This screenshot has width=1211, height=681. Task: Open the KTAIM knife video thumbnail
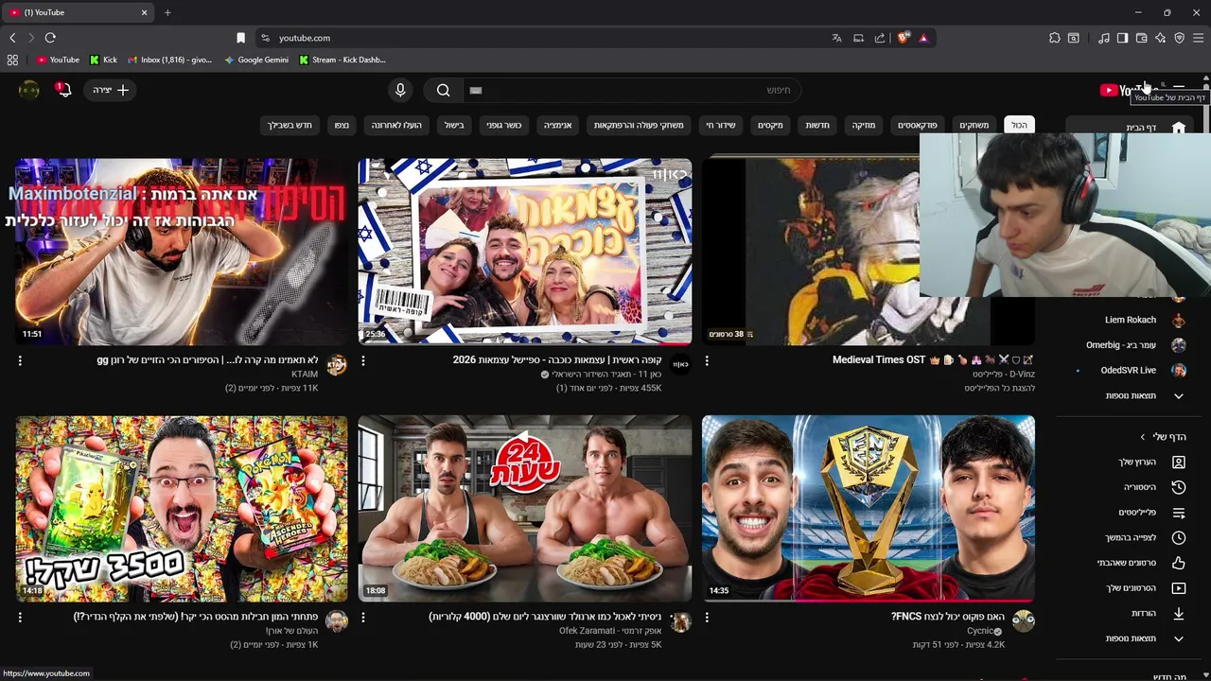click(x=182, y=252)
